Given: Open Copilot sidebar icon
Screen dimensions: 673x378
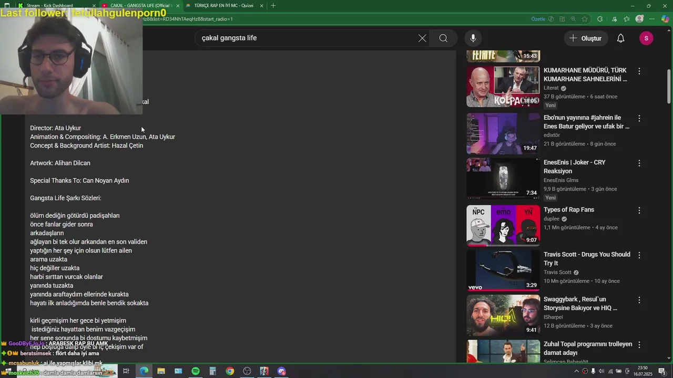Looking at the screenshot, I should coord(666,19).
